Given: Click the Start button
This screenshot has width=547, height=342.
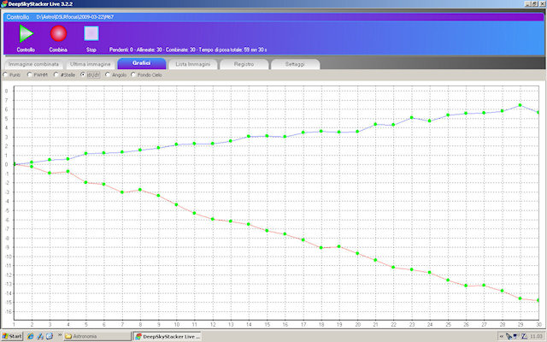Looking at the screenshot, I should click(12, 336).
